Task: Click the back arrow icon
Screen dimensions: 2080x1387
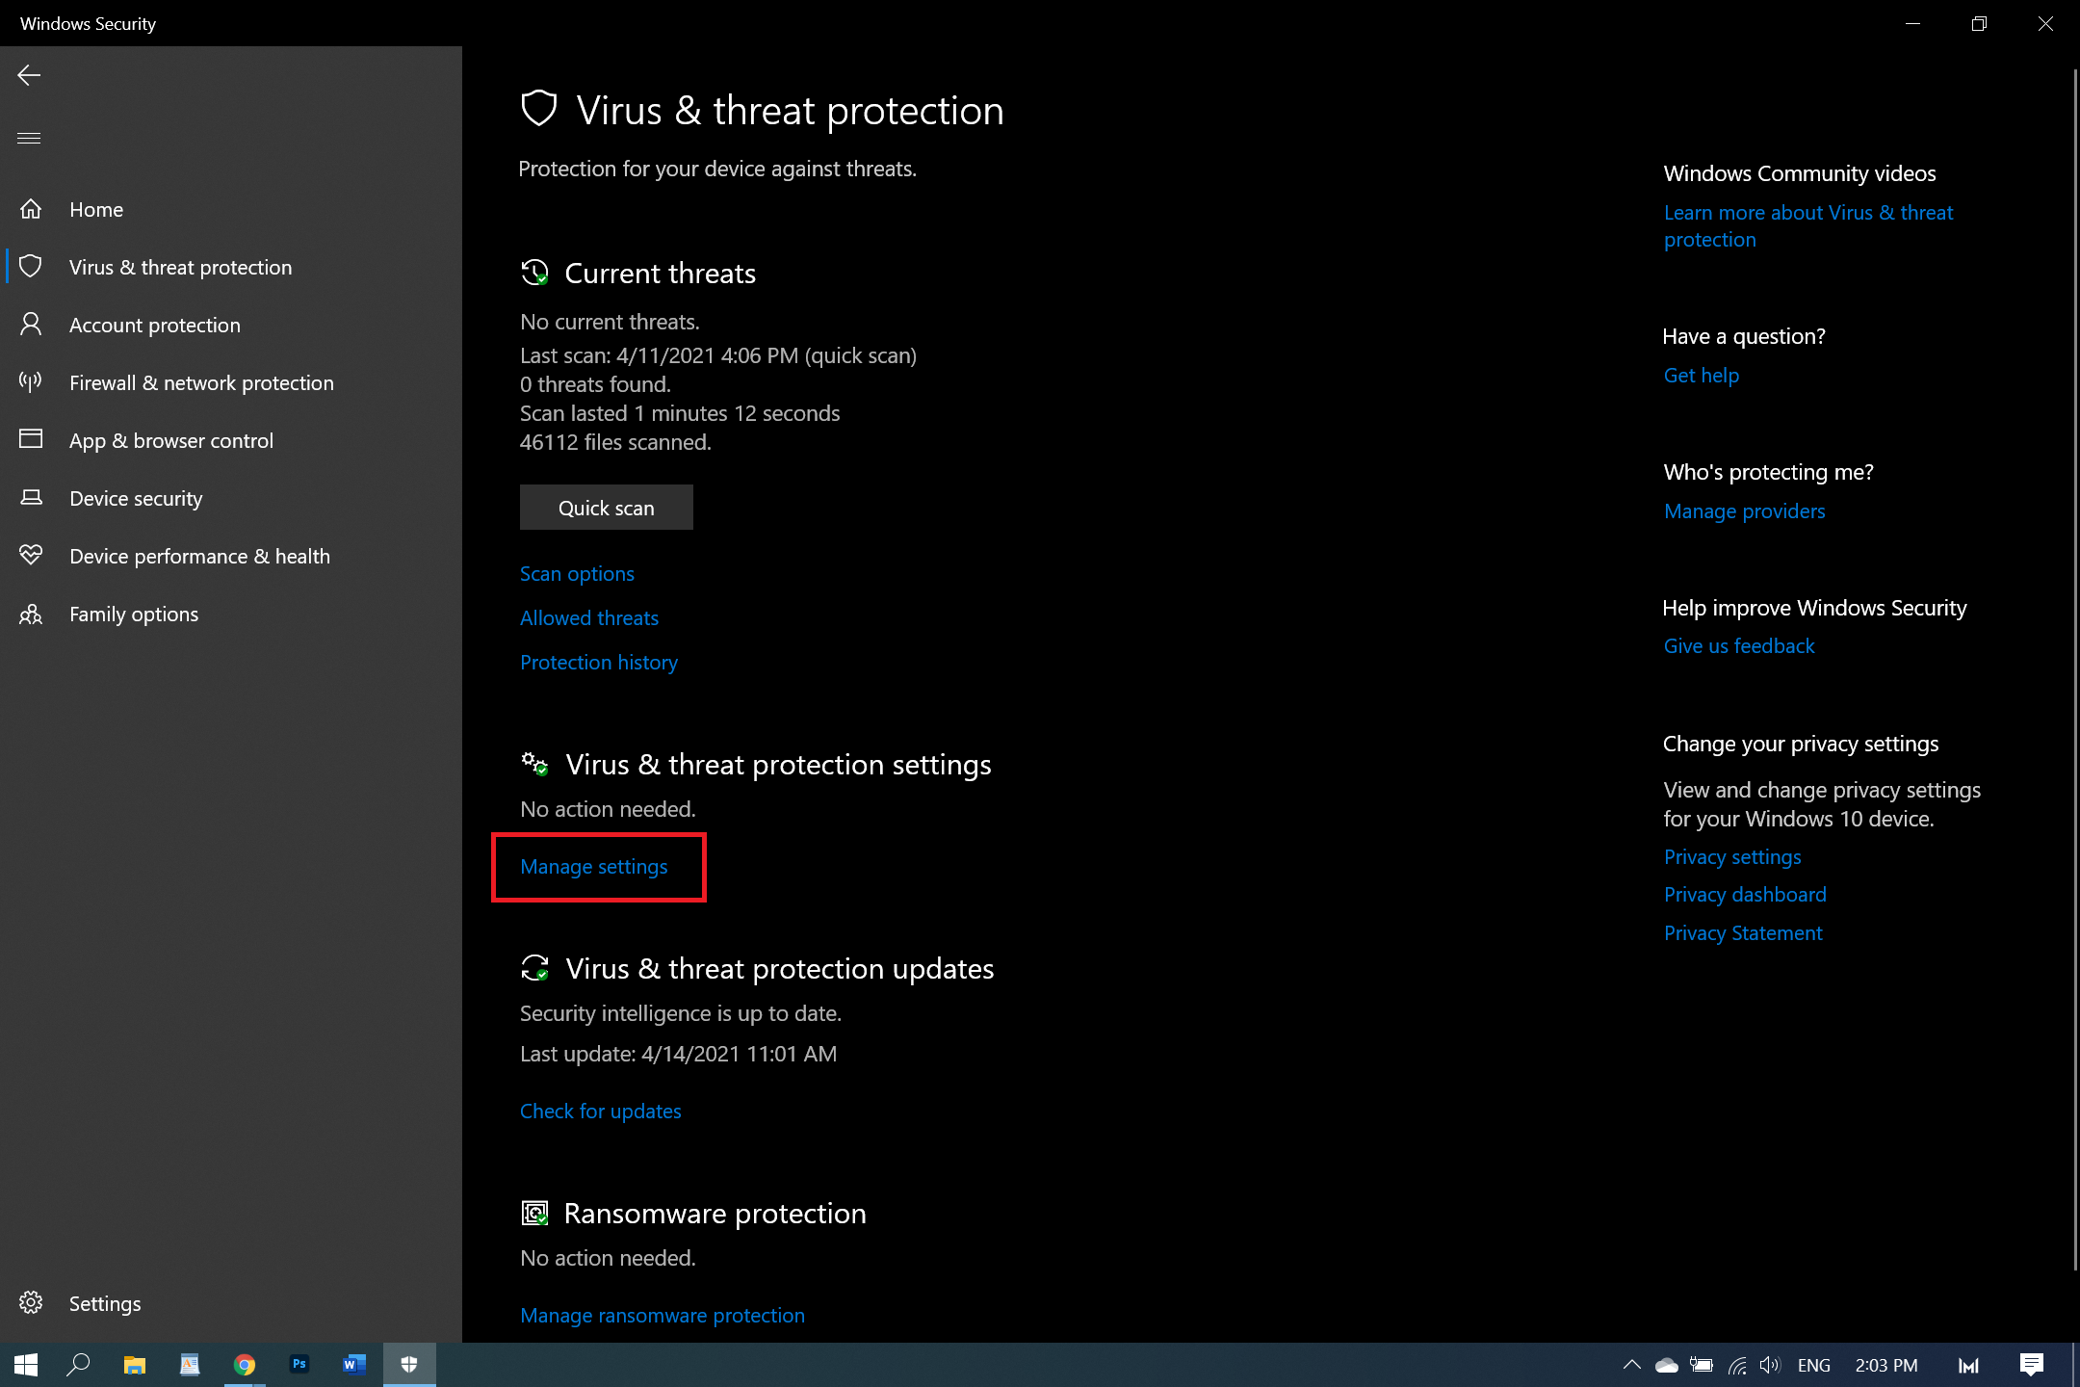Action: coord(29,75)
